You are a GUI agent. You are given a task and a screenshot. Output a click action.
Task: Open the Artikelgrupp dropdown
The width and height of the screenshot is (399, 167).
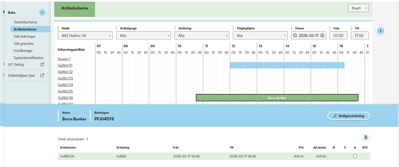click(x=143, y=36)
